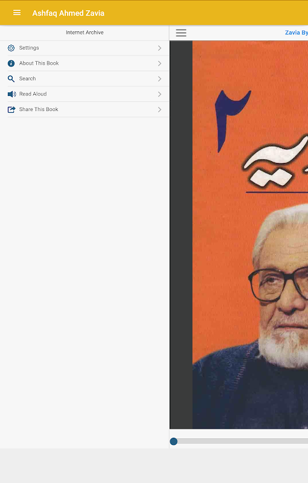Expand the Share This Book chevron

pos(159,110)
